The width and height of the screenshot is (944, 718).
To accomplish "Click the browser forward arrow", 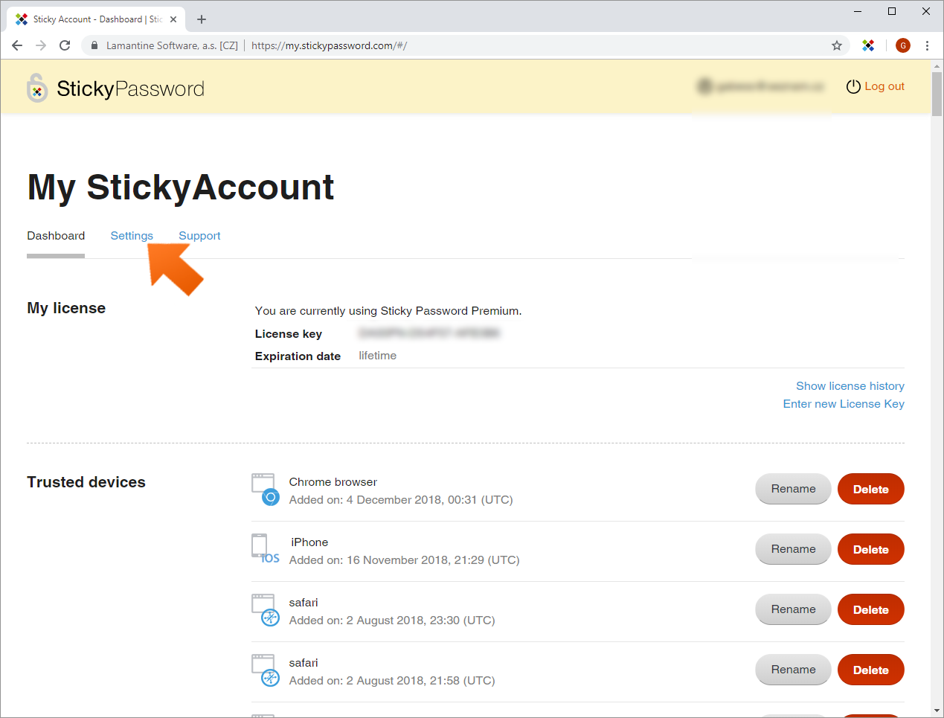I will coord(41,45).
